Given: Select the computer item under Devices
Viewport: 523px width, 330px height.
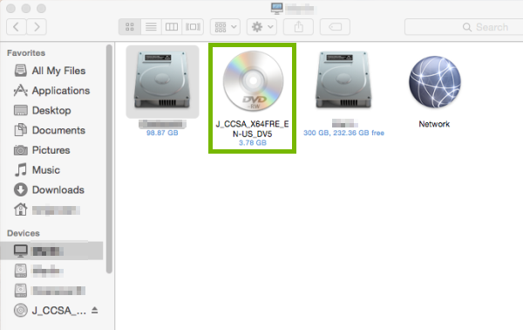Looking at the screenshot, I should coord(51,251).
